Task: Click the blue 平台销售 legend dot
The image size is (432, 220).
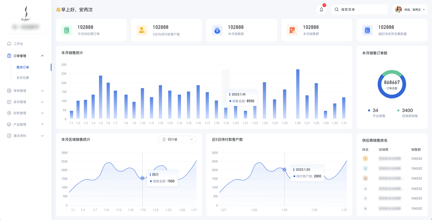Action: tap(369, 110)
